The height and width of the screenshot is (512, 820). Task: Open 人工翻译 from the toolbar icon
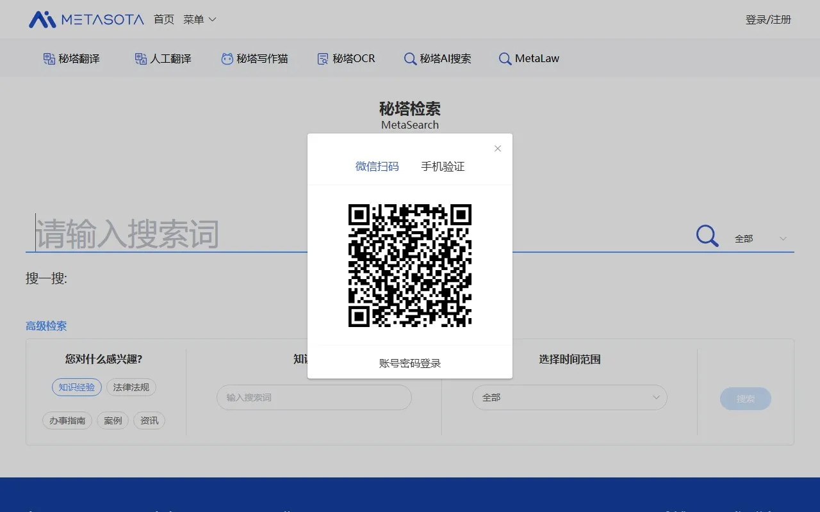click(x=139, y=58)
